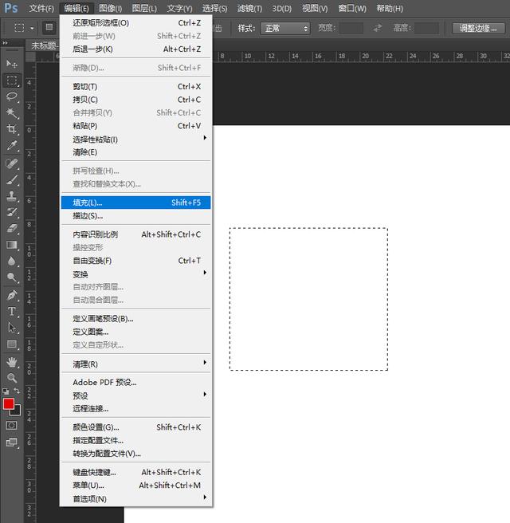Select the Rectangle shape tool

point(12,344)
